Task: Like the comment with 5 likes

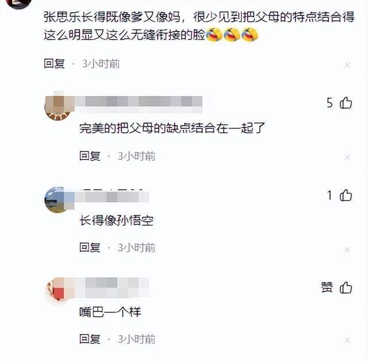Action: 346,103
